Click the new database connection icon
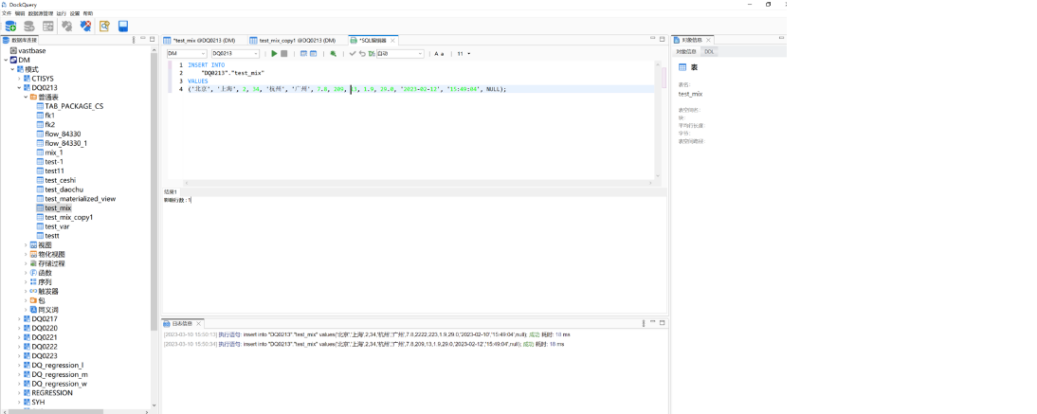The image size is (1037, 414). pyautogui.click(x=10, y=27)
